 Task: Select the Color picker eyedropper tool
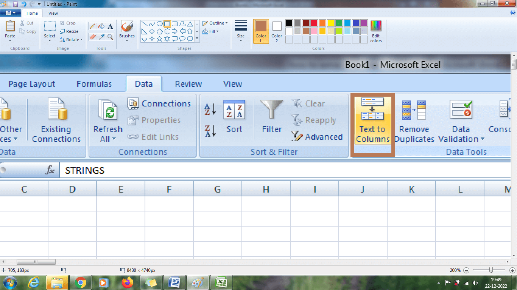tap(101, 37)
